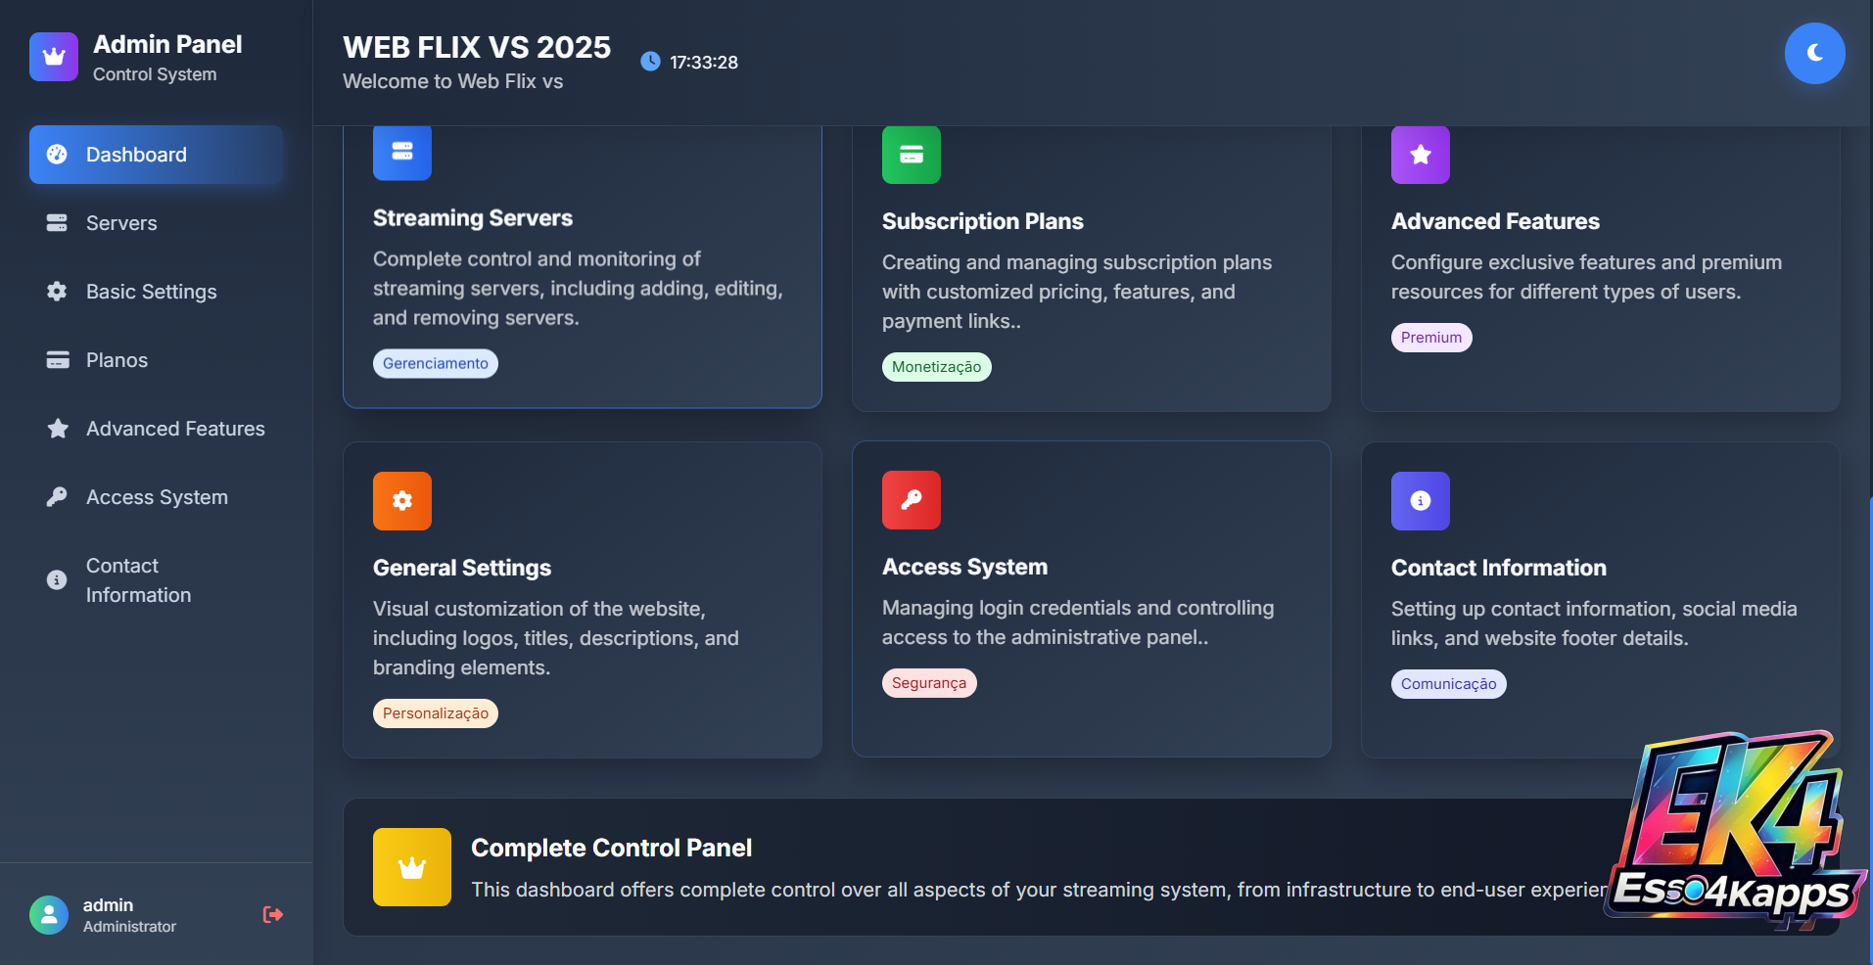Viewport: 1873px width, 965px height.
Task: Go to Servers in the sidebar
Action: tap(121, 223)
